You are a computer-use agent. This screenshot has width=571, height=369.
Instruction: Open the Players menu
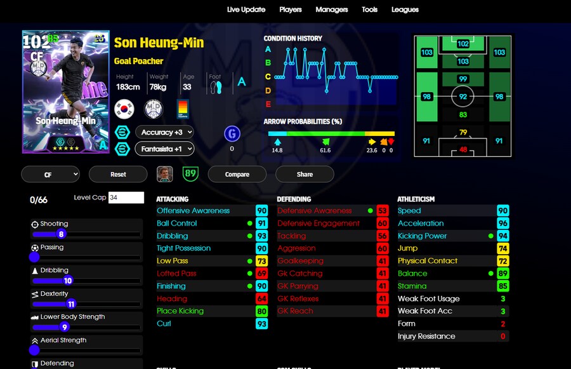coord(290,10)
